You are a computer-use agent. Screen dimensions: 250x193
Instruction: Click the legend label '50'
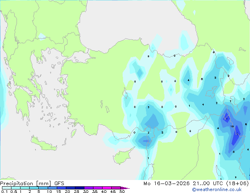[122, 191]
